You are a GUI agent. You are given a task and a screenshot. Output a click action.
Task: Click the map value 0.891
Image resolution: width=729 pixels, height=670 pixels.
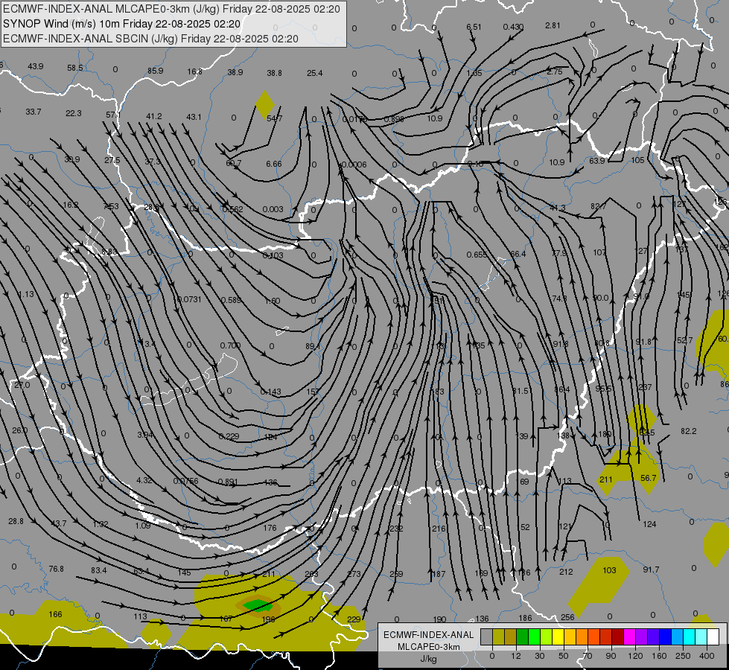coord(229,482)
